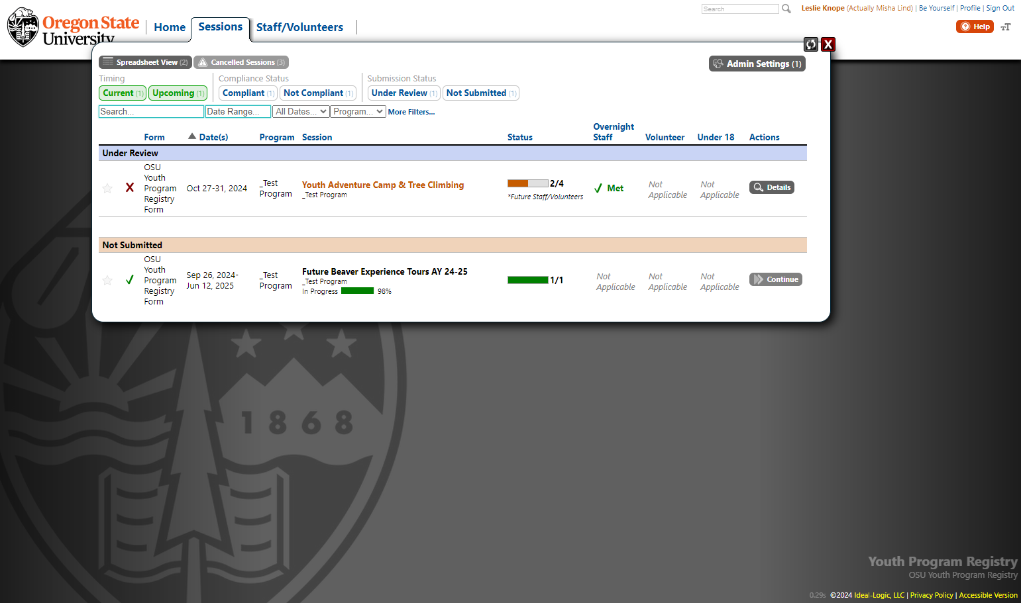Open the Privacy Policy link

pos(932,595)
